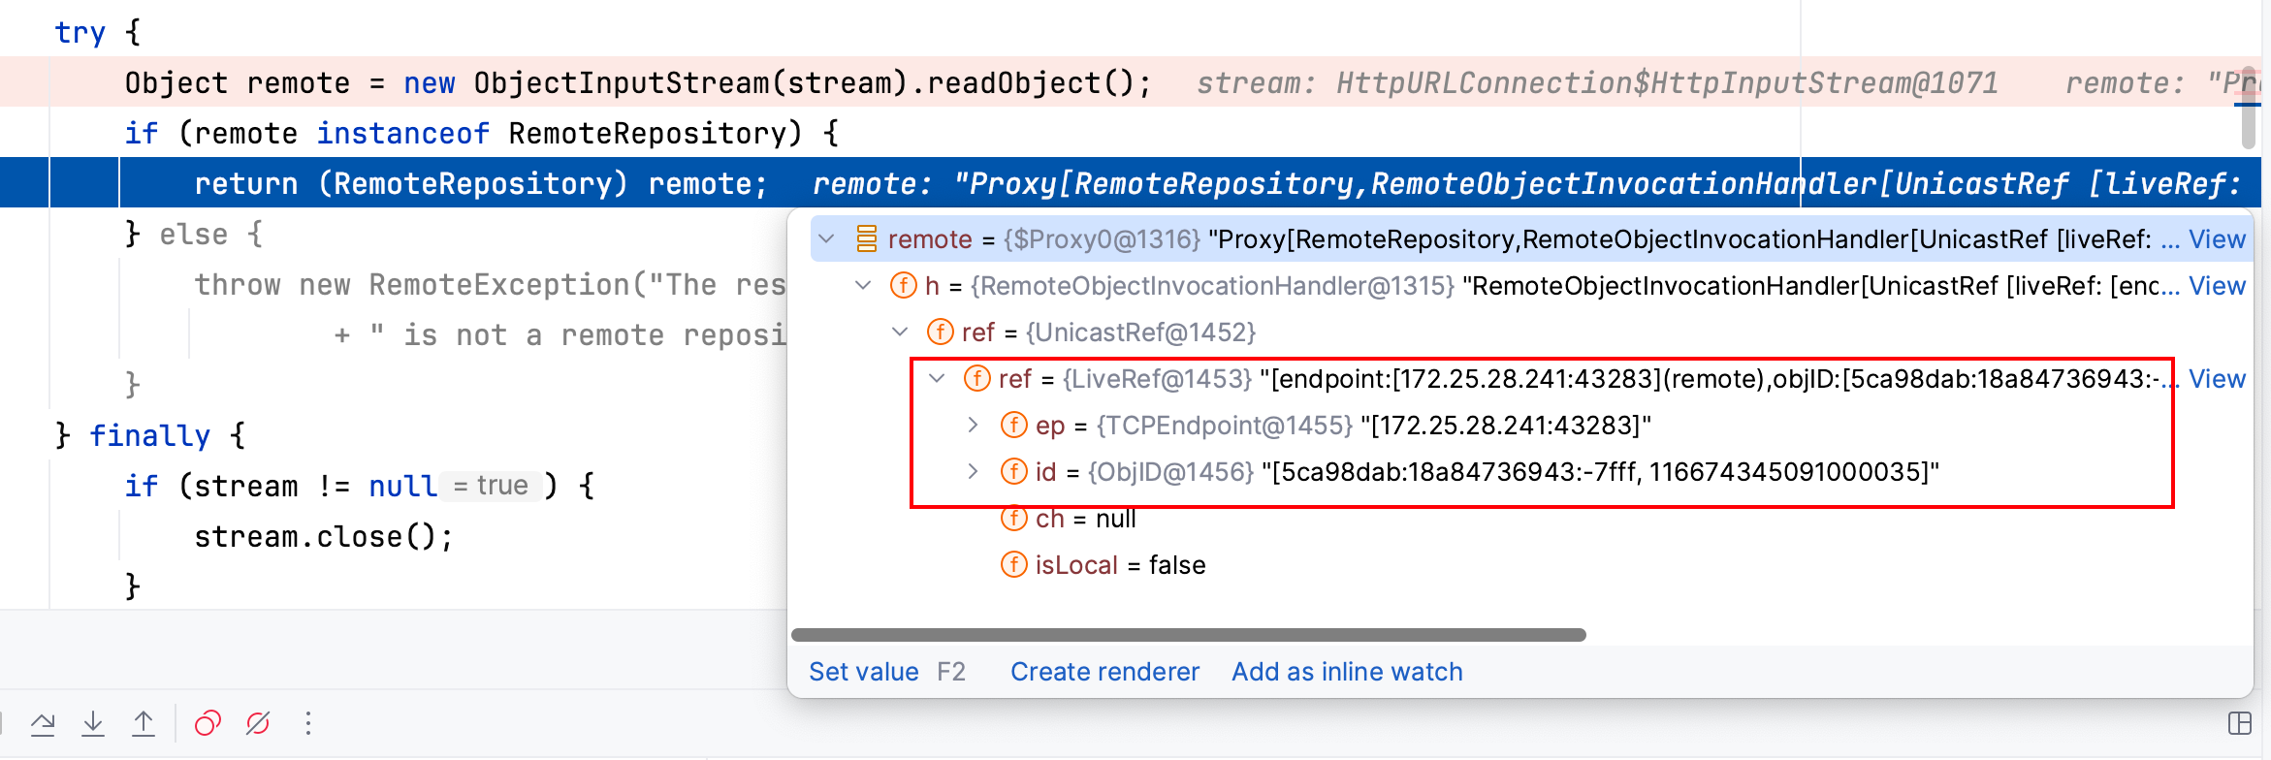The image size is (2271, 760).
Task: Click the inline '= true' hint after null
Action: pos(491,486)
